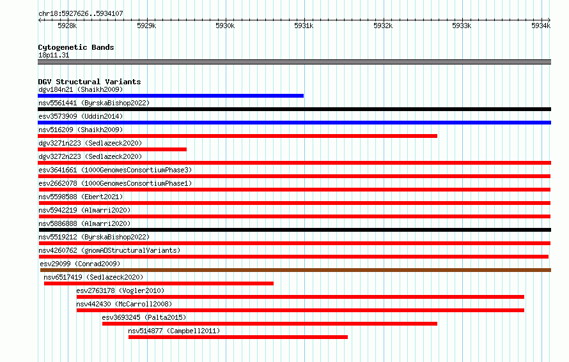The image size is (569, 362).
Task: Select the blue esv3573909 variant bar
Action: (294, 123)
